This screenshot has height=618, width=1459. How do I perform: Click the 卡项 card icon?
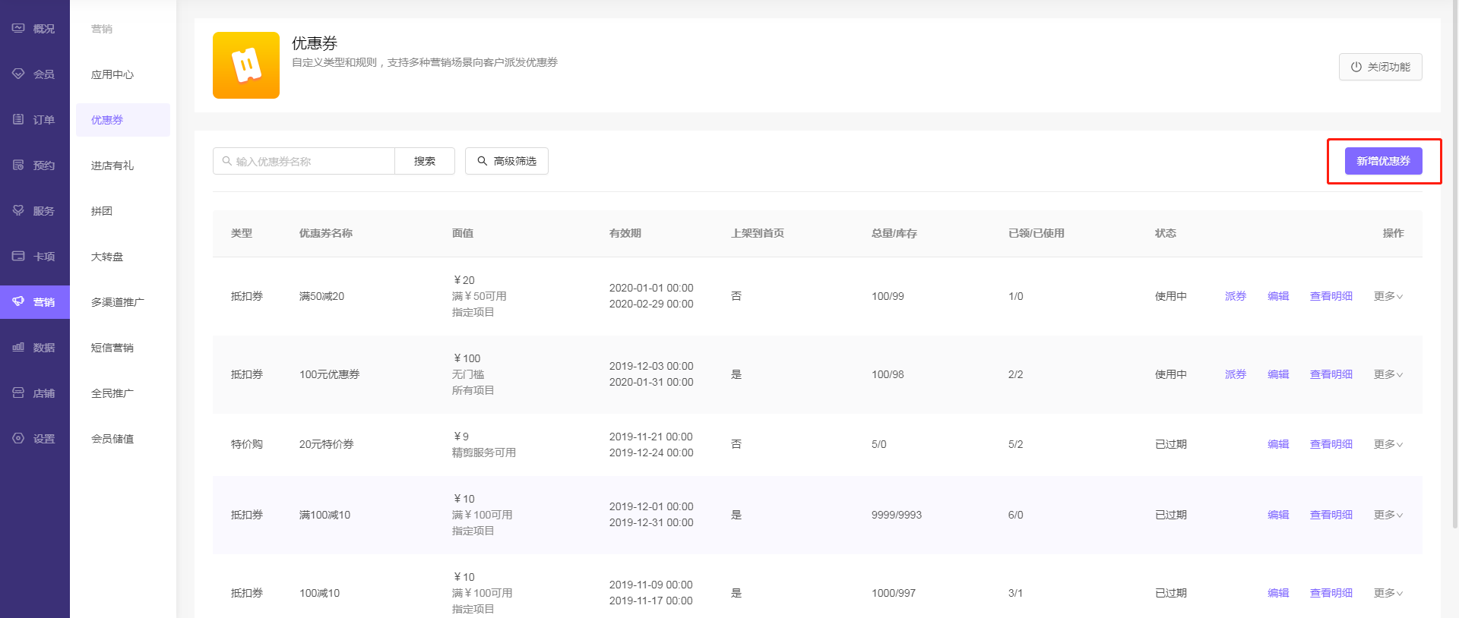[18, 256]
